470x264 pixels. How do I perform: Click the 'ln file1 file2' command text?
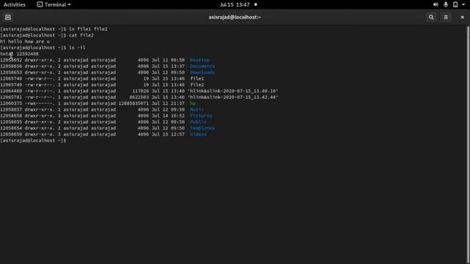pyautogui.click(x=88, y=29)
